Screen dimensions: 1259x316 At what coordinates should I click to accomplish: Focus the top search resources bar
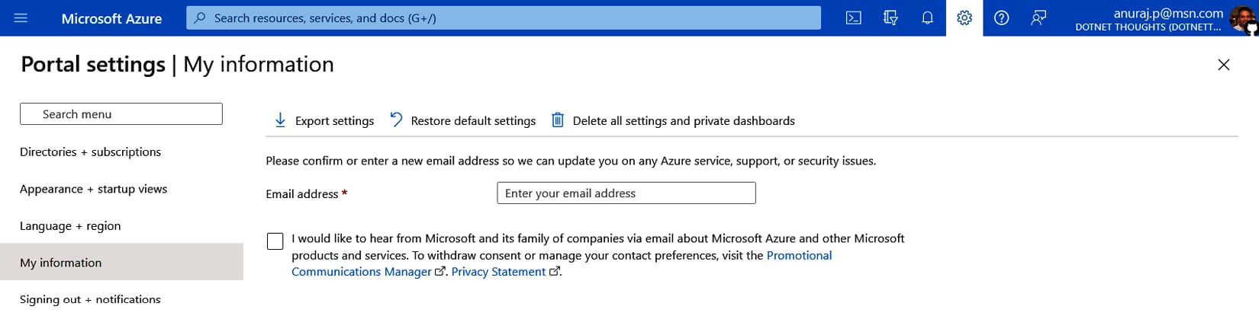click(x=504, y=18)
